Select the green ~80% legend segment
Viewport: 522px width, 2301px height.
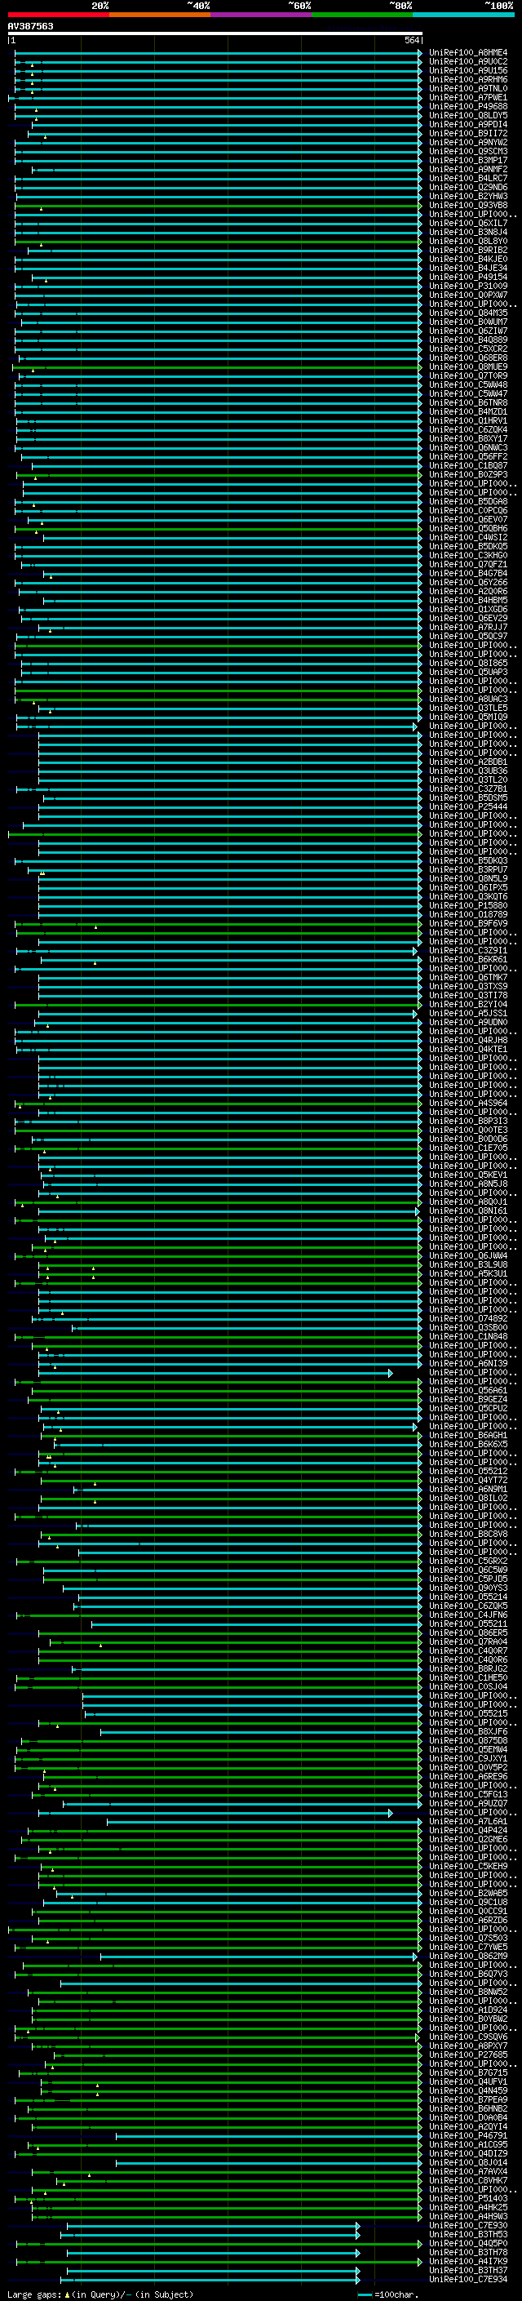click(361, 15)
